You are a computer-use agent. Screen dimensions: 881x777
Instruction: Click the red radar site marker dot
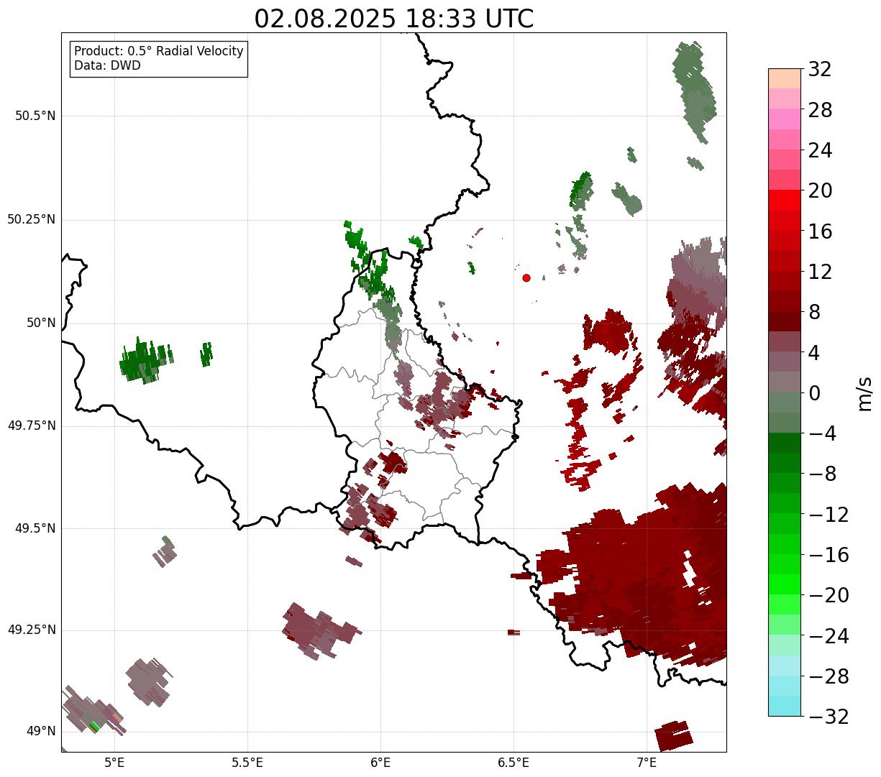526,277
